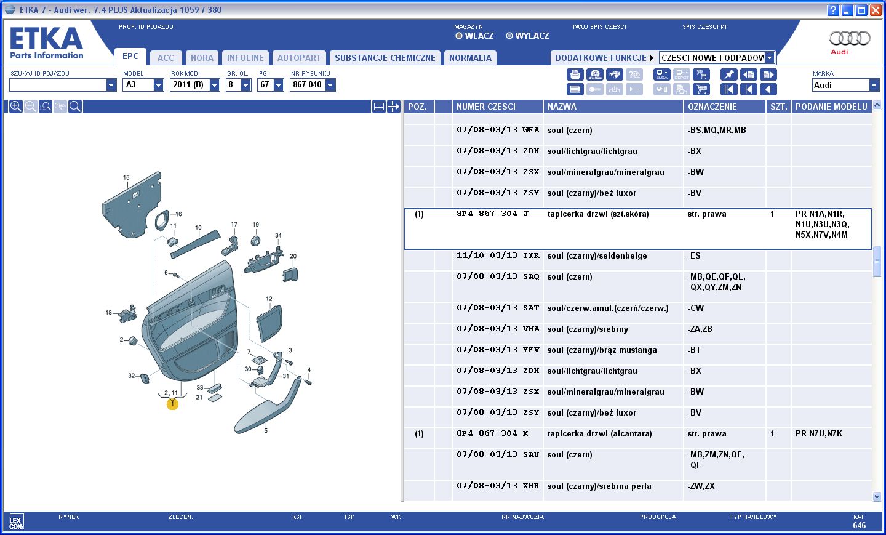Open SZUKAJ ID POJAZDU dropdown
This screenshot has width=886, height=535.
tap(111, 85)
